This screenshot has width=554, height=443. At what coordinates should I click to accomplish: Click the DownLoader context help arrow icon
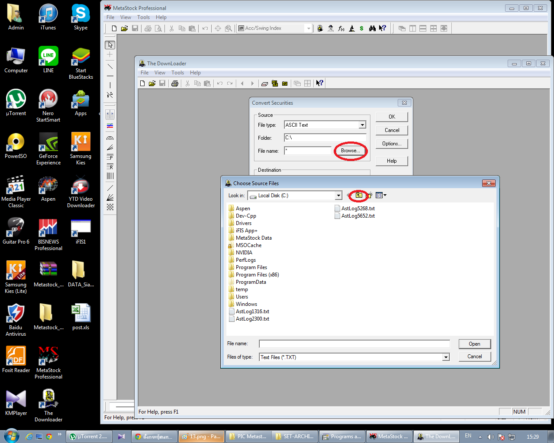319,83
